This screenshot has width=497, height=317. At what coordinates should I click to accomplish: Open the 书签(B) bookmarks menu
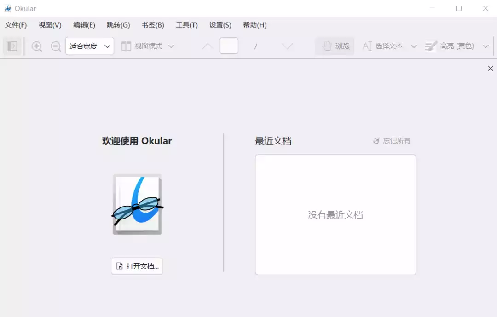[x=153, y=25]
